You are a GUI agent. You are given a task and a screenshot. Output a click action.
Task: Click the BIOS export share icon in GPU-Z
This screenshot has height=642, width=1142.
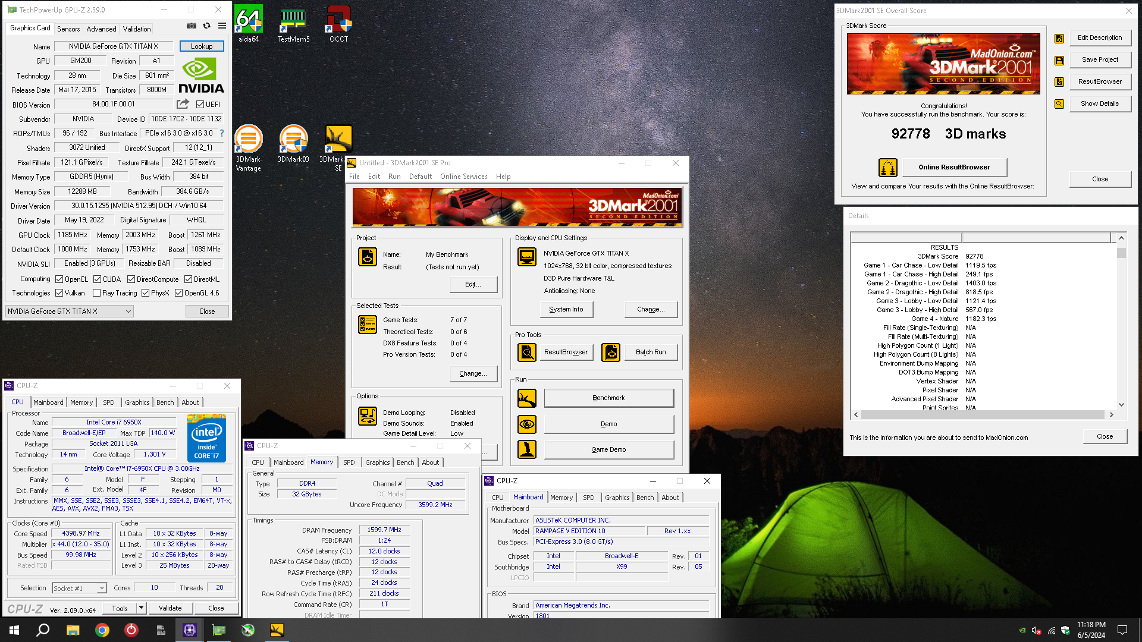tap(183, 104)
